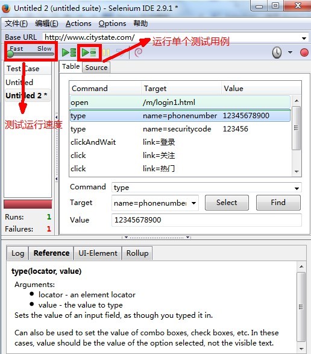Open scheduler options arrow beside clock
The width and height of the screenshot is (311, 354).
(x=291, y=52)
